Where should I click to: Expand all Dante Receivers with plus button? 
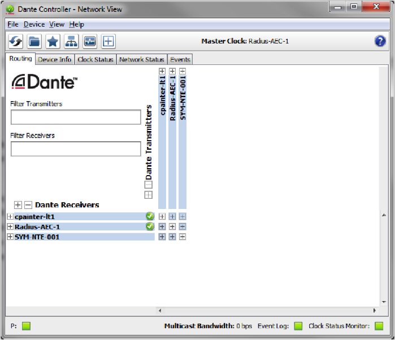pos(18,205)
